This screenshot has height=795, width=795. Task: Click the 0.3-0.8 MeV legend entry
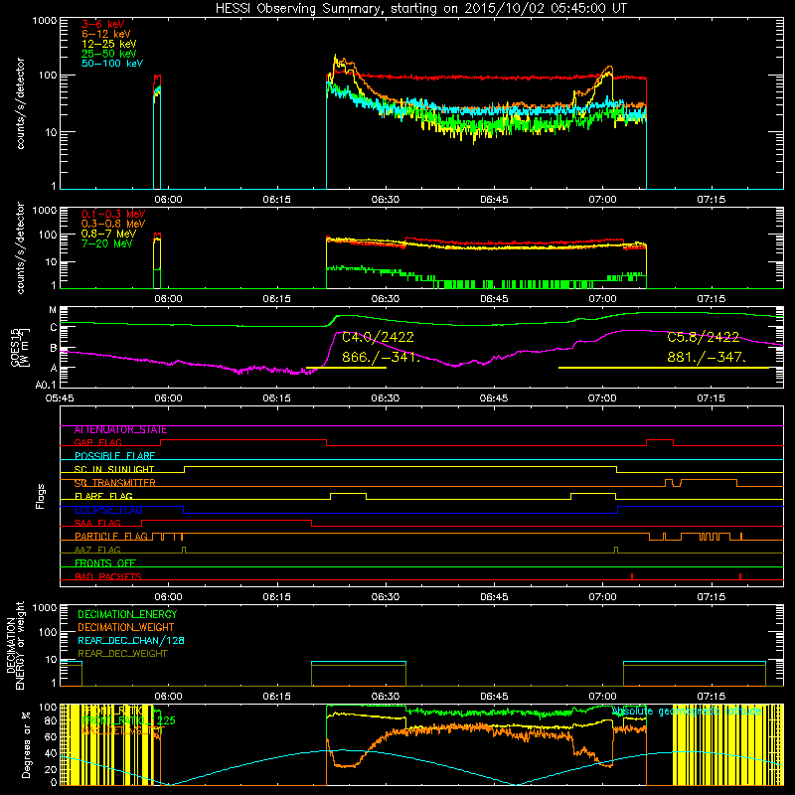(x=113, y=224)
